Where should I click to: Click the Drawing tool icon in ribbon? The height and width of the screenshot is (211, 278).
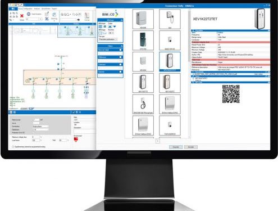coord(54,15)
